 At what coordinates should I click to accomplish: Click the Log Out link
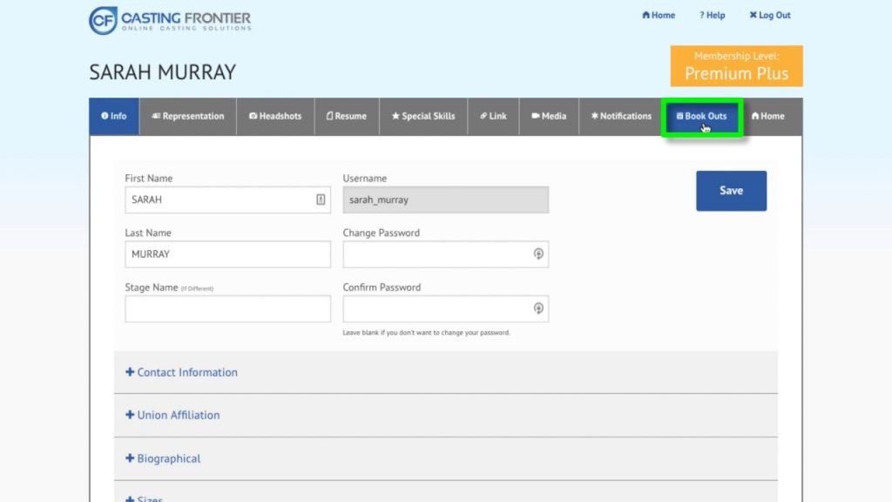[770, 16]
